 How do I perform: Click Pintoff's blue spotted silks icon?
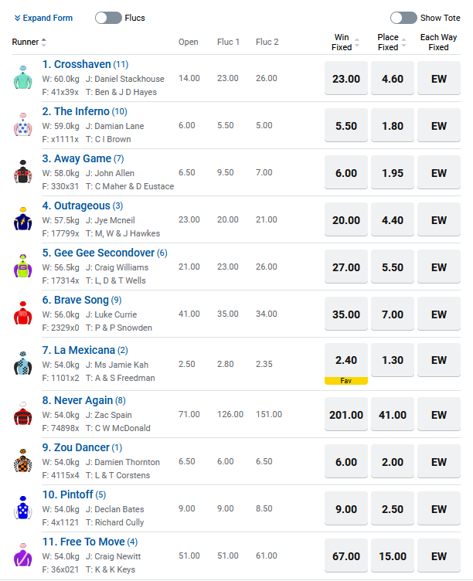click(x=22, y=508)
